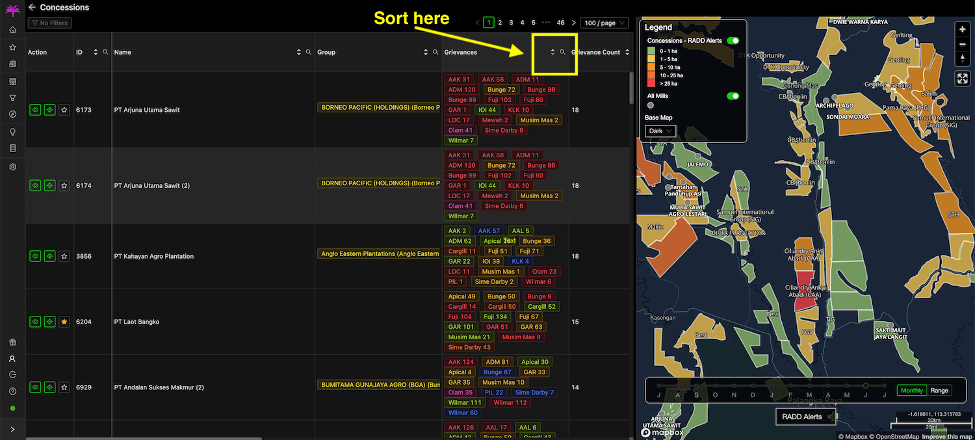The width and height of the screenshot is (975, 440).
Task: Jump to page 46
Action: 560,23
